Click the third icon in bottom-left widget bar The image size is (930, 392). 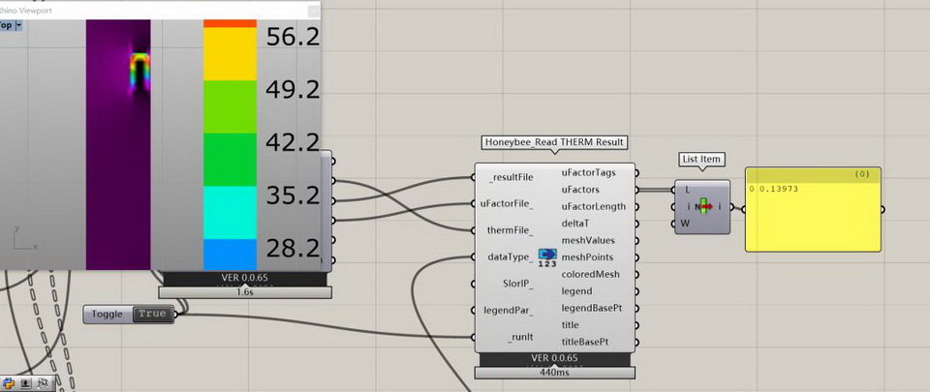pos(43,383)
